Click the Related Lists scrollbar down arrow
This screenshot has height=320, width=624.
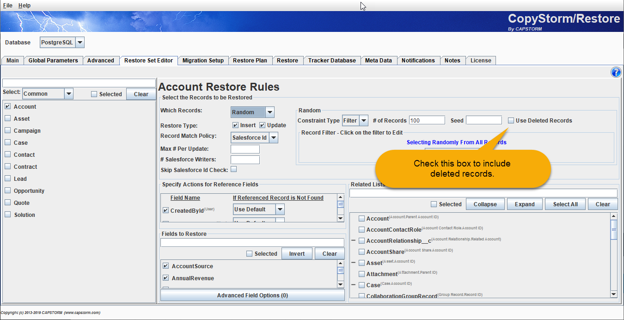614,294
